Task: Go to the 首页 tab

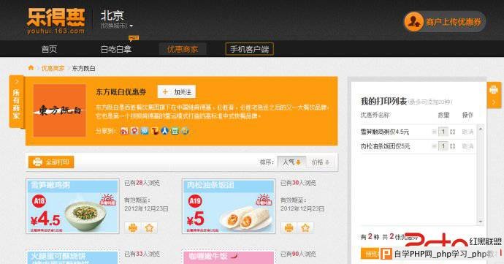Action: (x=49, y=49)
